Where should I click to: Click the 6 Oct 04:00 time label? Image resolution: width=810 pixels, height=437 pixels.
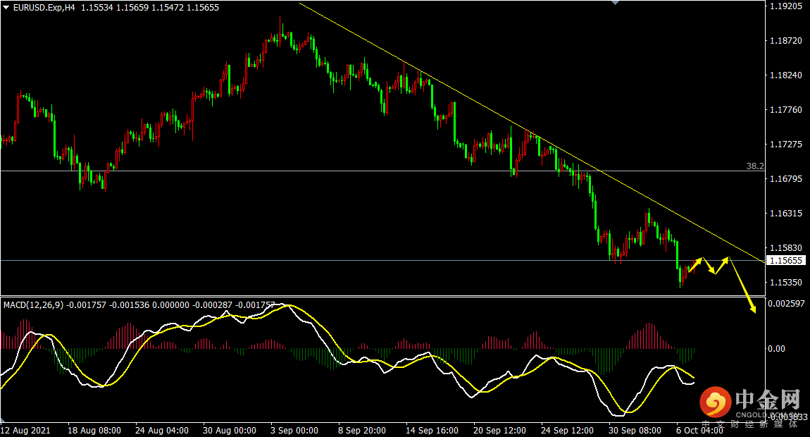click(700, 430)
